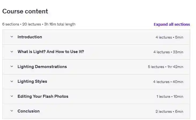The width and height of the screenshot is (196, 120).
Task: Open the 'What is Light? And How to Use It?' title
Action: point(51,52)
